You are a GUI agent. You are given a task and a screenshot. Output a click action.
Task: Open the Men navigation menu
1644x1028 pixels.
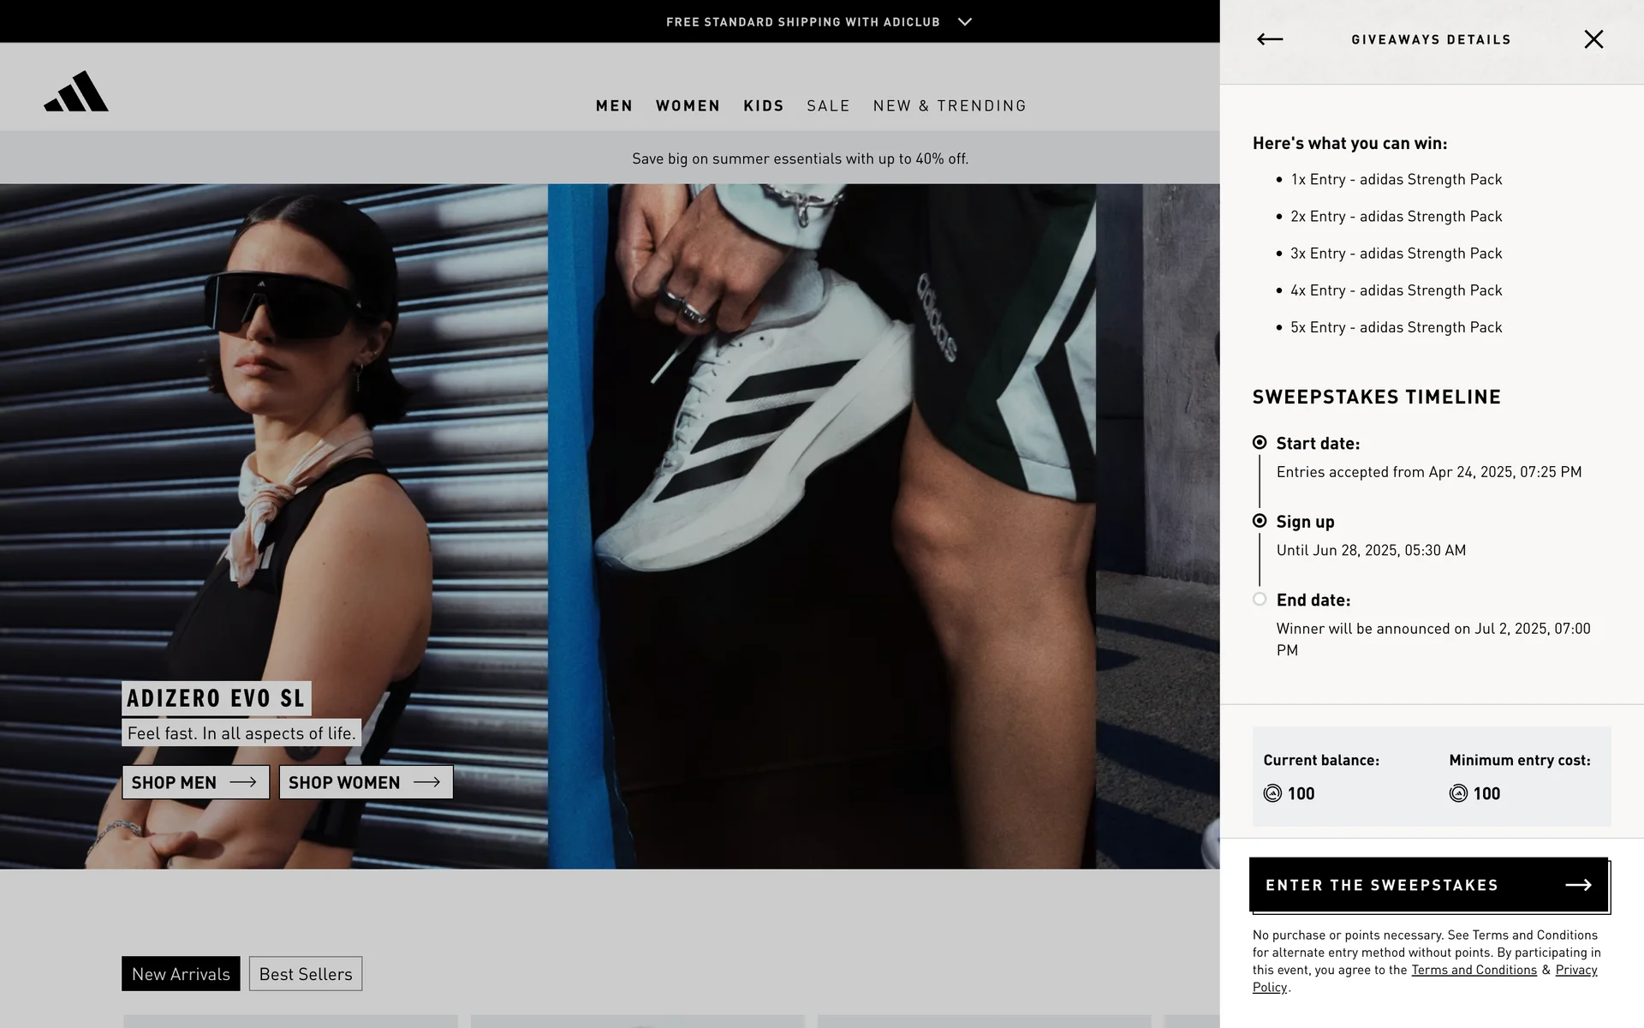click(614, 105)
